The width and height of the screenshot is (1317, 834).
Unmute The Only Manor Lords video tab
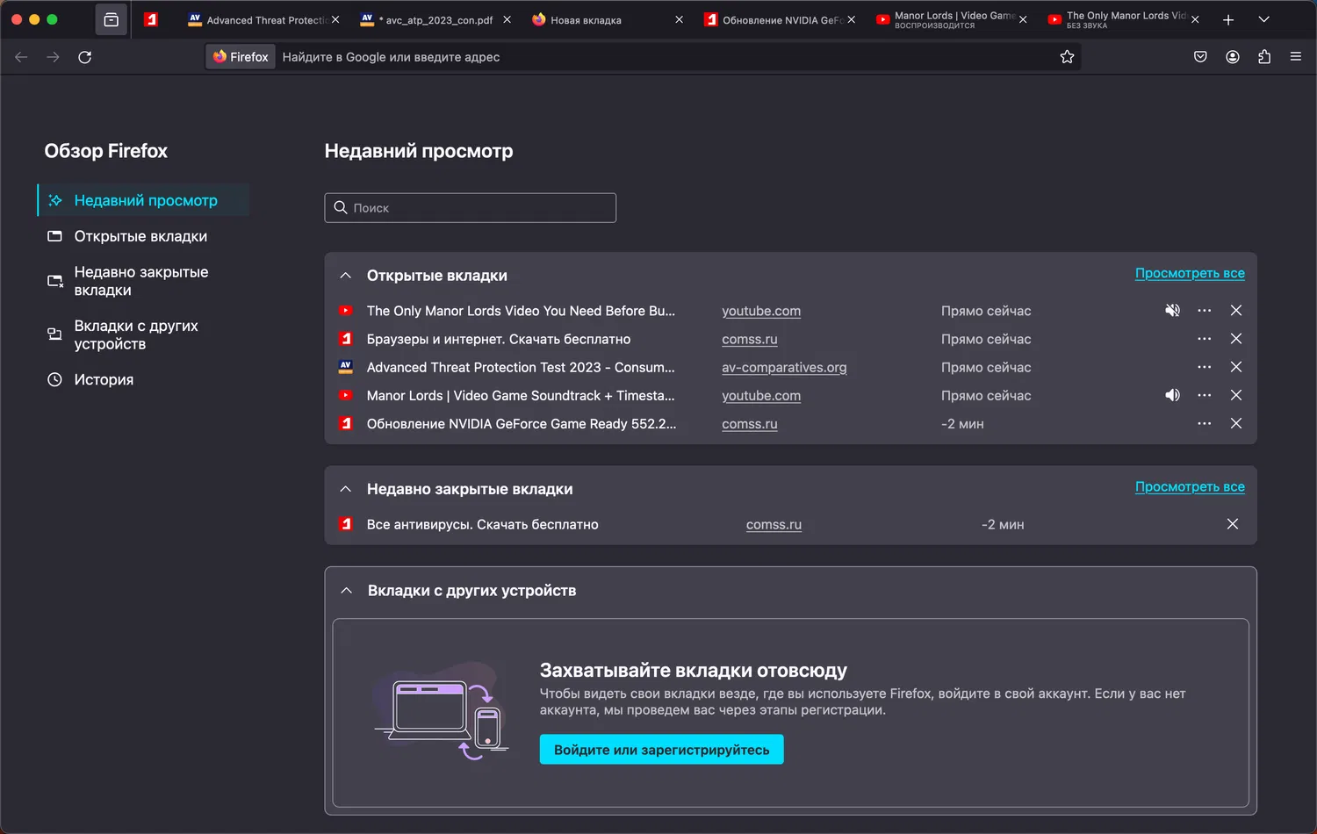[x=1172, y=311]
